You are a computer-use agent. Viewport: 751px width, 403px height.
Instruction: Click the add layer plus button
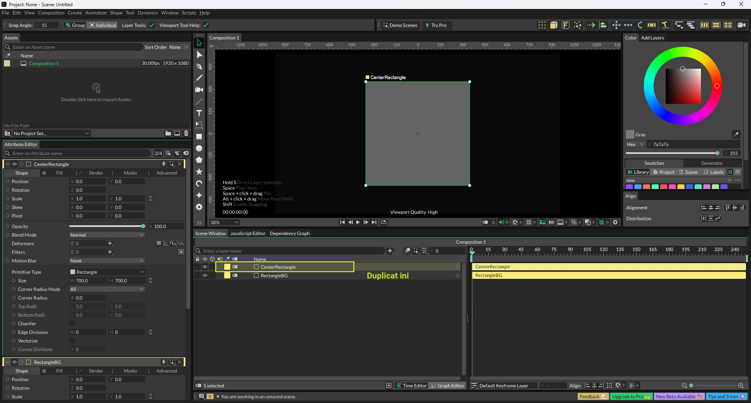390,251
